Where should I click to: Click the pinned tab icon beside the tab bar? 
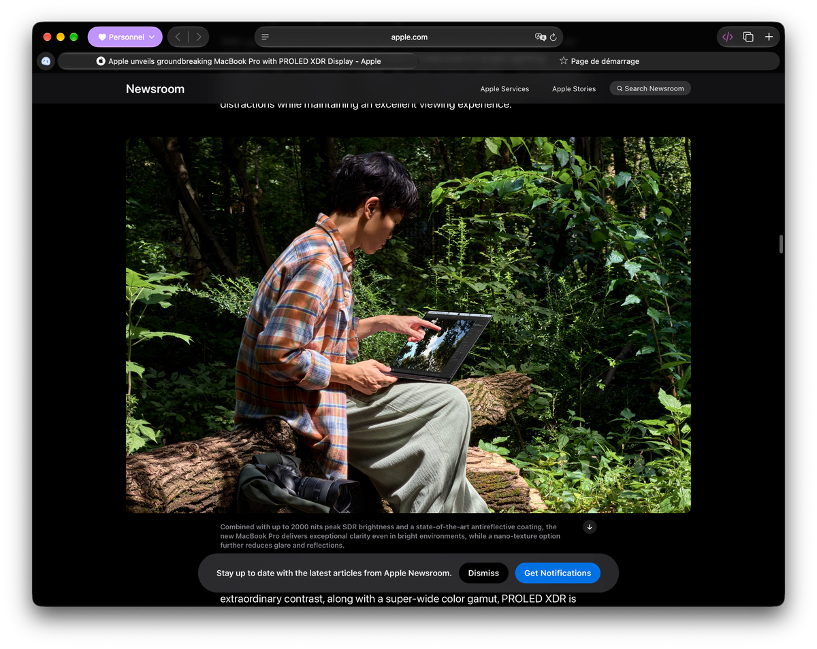46,61
